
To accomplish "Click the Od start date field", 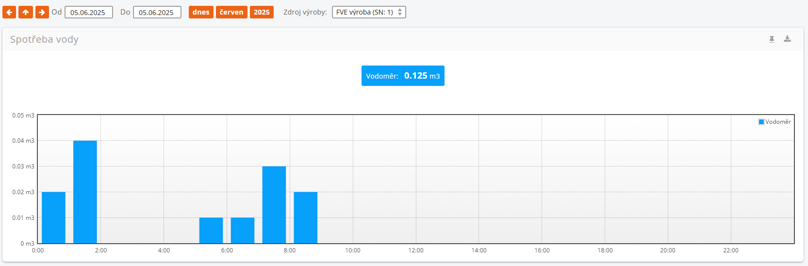I will [x=89, y=12].
